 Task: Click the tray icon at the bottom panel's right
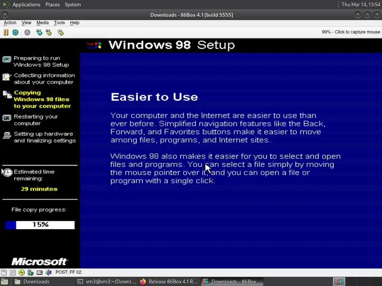(x=339, y=282)
